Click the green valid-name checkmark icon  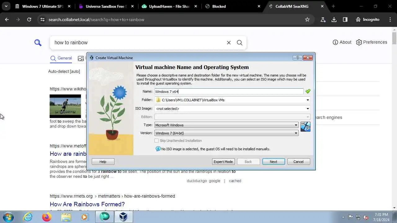(x=308, y=91)
